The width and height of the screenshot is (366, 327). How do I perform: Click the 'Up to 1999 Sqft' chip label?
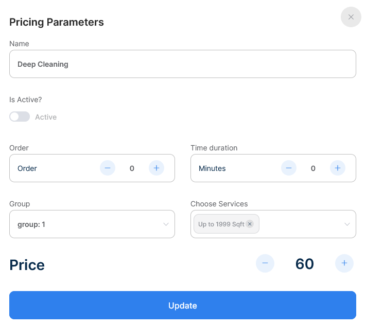pyautogui.click(x=221, y=224)
